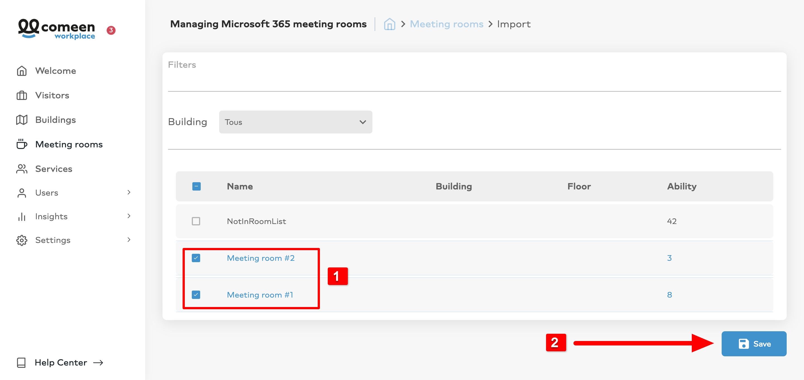Uncheck the Meeting room #2 checkbox
The width and height of the screenshot is (804, 380).
196,258
